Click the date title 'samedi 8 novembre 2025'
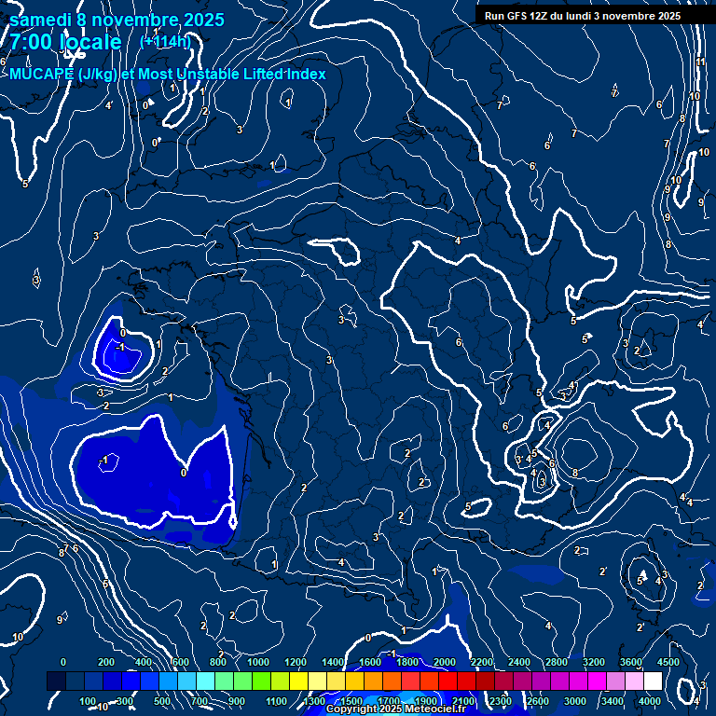 pyautogui.click(x=117, y=21)
